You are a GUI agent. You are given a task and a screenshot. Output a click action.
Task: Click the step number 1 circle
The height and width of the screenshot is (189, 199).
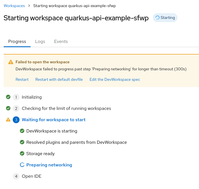pyautogui.click(x=16, y=97)
